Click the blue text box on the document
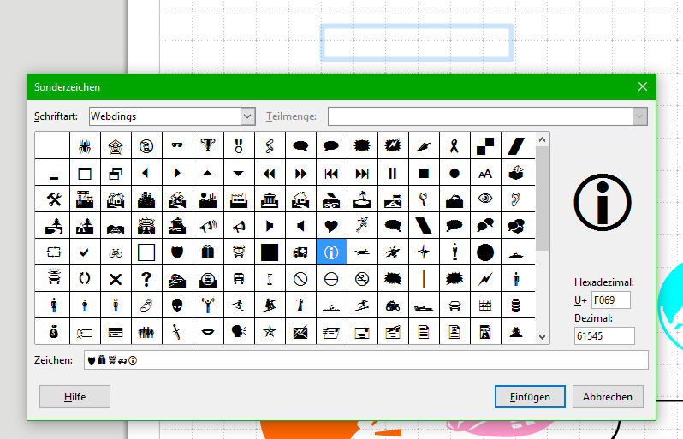This screenshot has width=683, height=439. coord(418,43)
